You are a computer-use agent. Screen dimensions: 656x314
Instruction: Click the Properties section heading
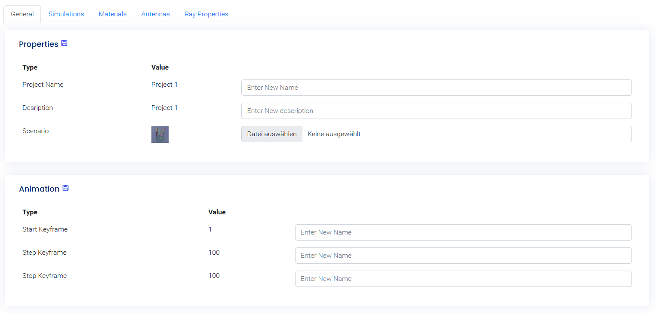(x=39, y=44)
